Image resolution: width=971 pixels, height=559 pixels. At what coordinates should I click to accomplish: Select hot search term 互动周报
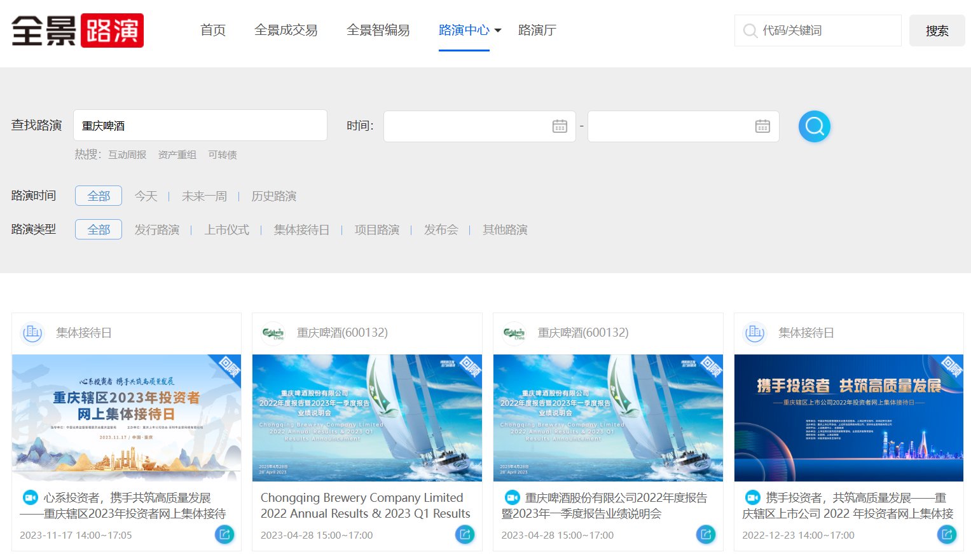pyautogui.click(x=127, y=154)
